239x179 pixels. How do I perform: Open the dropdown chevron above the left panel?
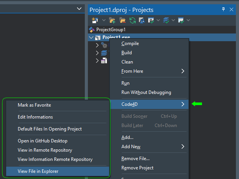[x=79, y=9]
